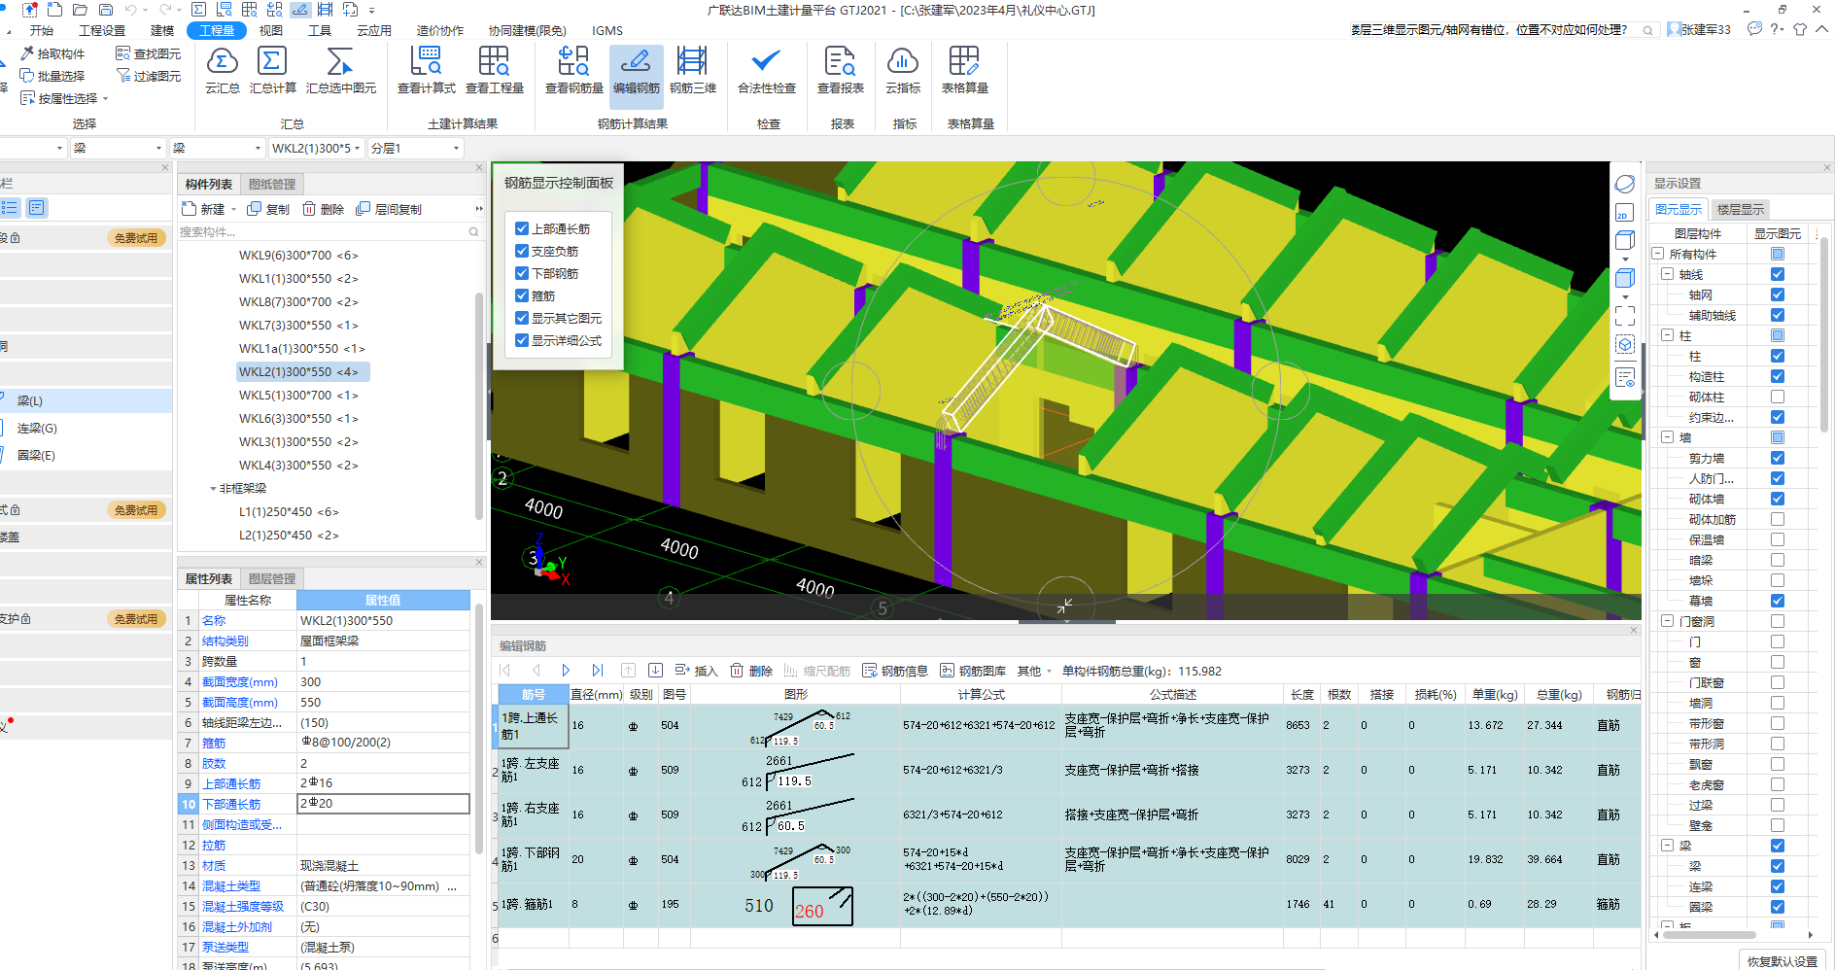Click the 搜索构件 search field
The image size is (1835, 970).
click(x=329, y=231)
